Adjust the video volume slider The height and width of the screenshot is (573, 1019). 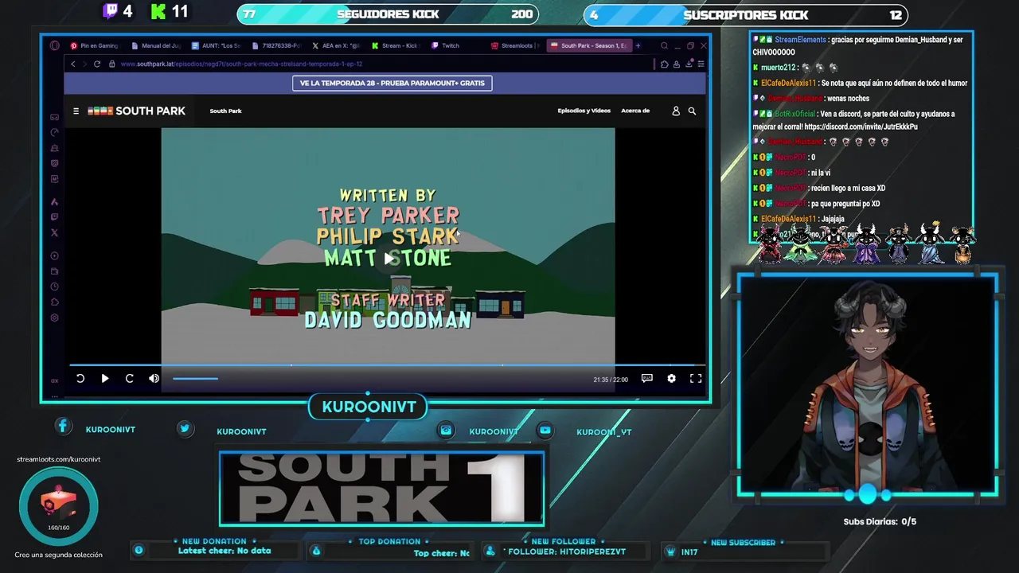coord(195,379)
